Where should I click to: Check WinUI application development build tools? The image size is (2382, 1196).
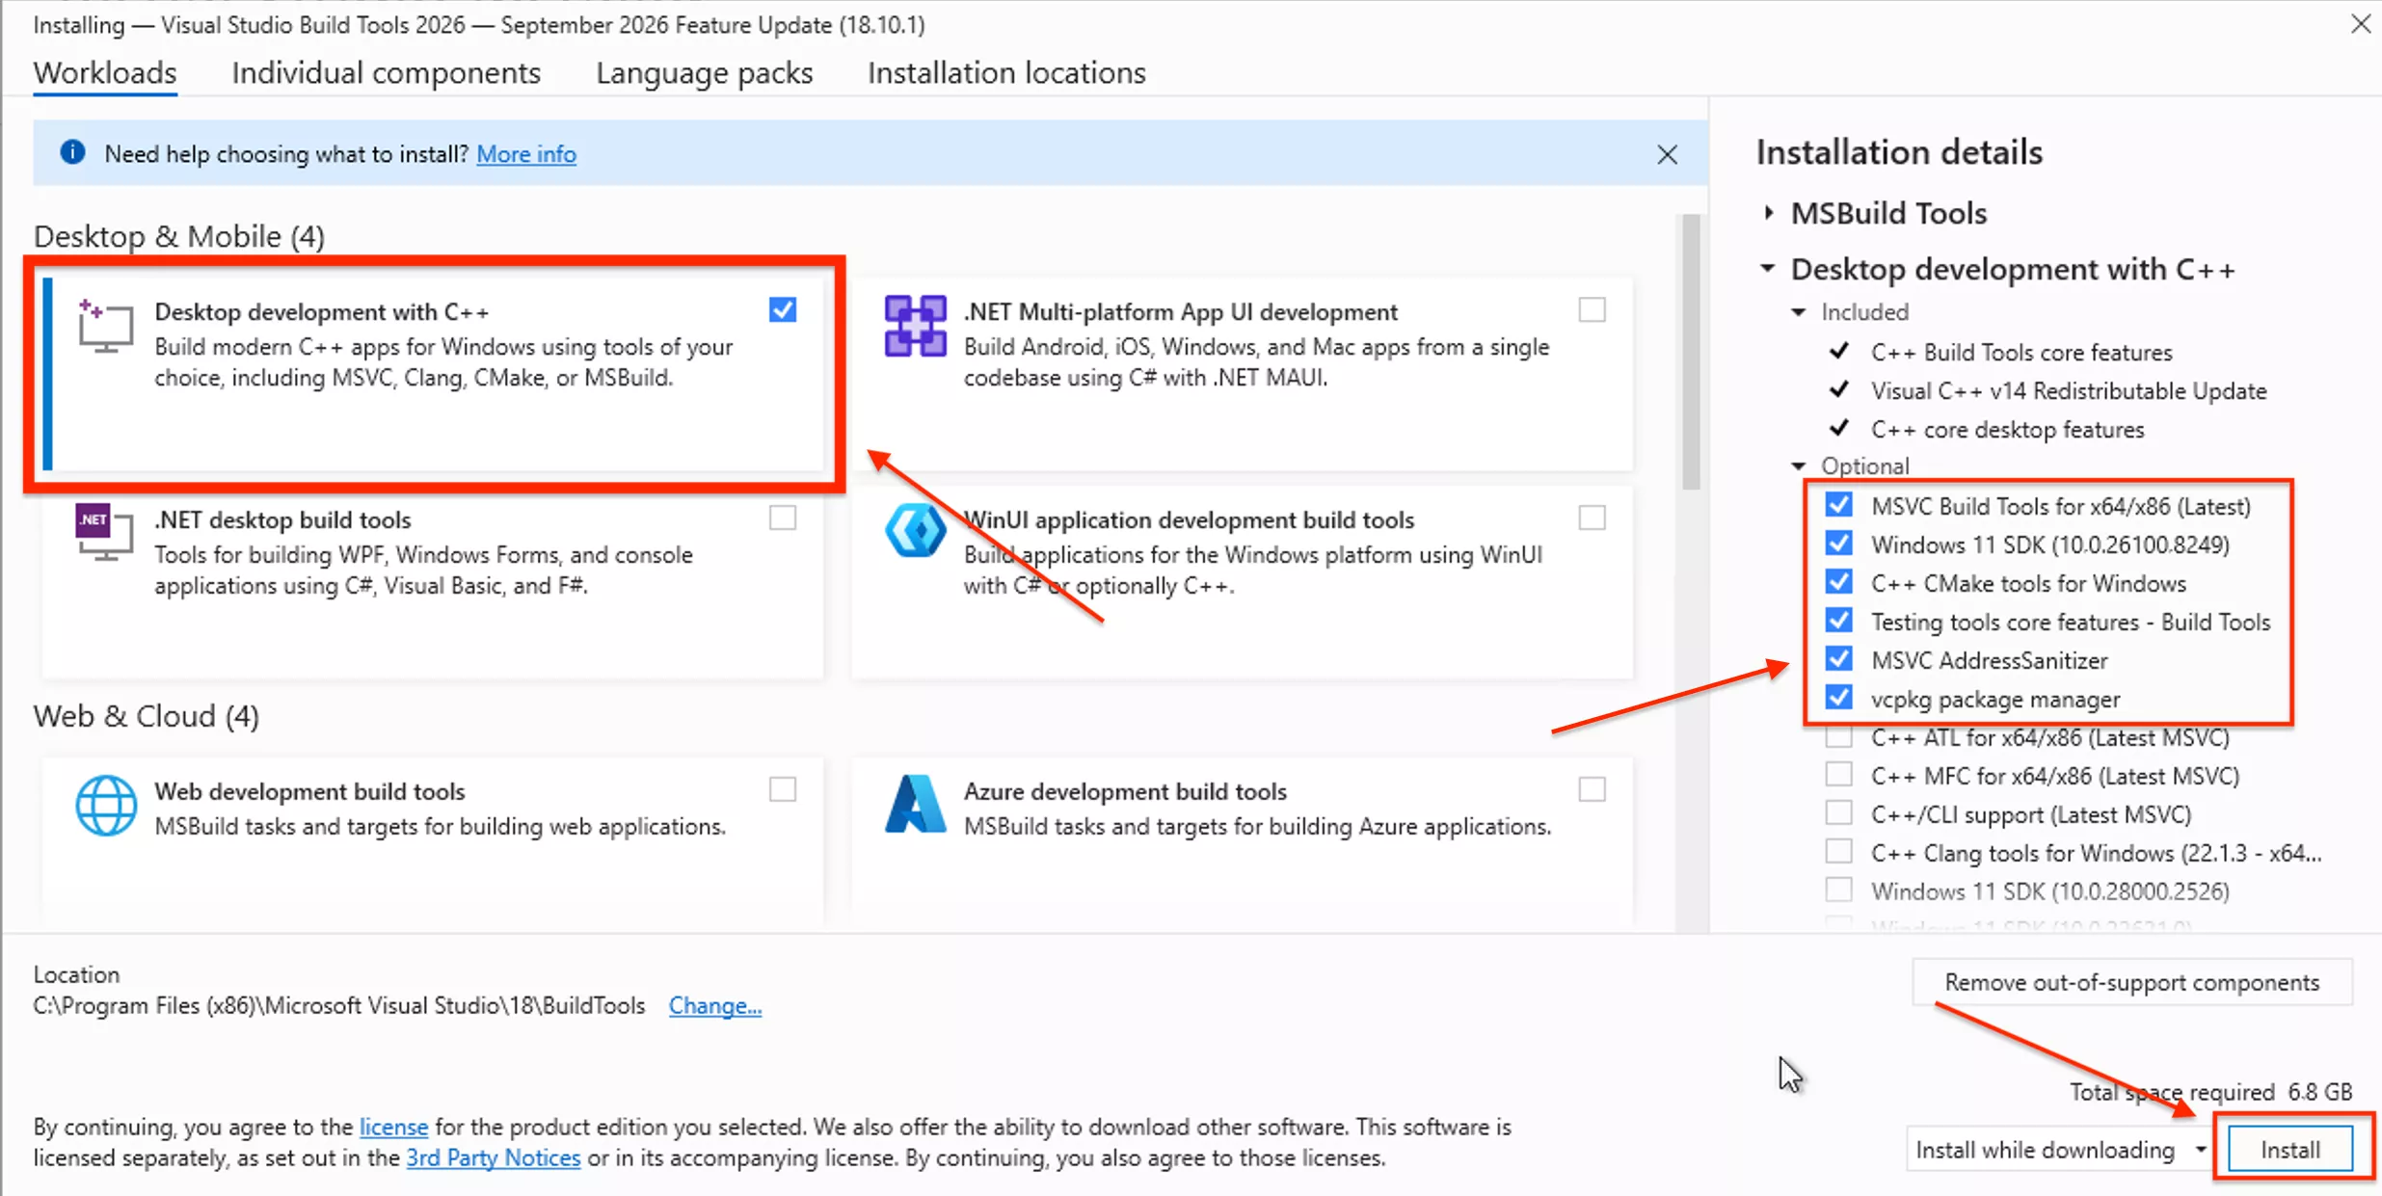1592,518
